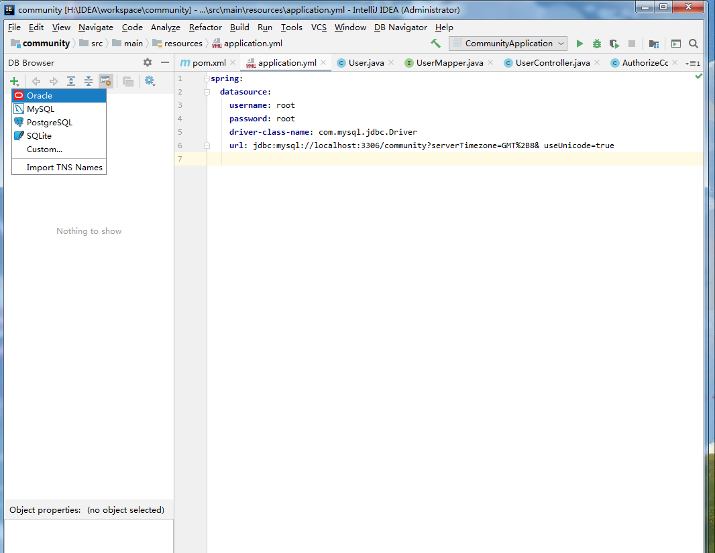Open Search Everywhere magnifier icon
This screenshot has height=553, width=715.
point(693,44)
